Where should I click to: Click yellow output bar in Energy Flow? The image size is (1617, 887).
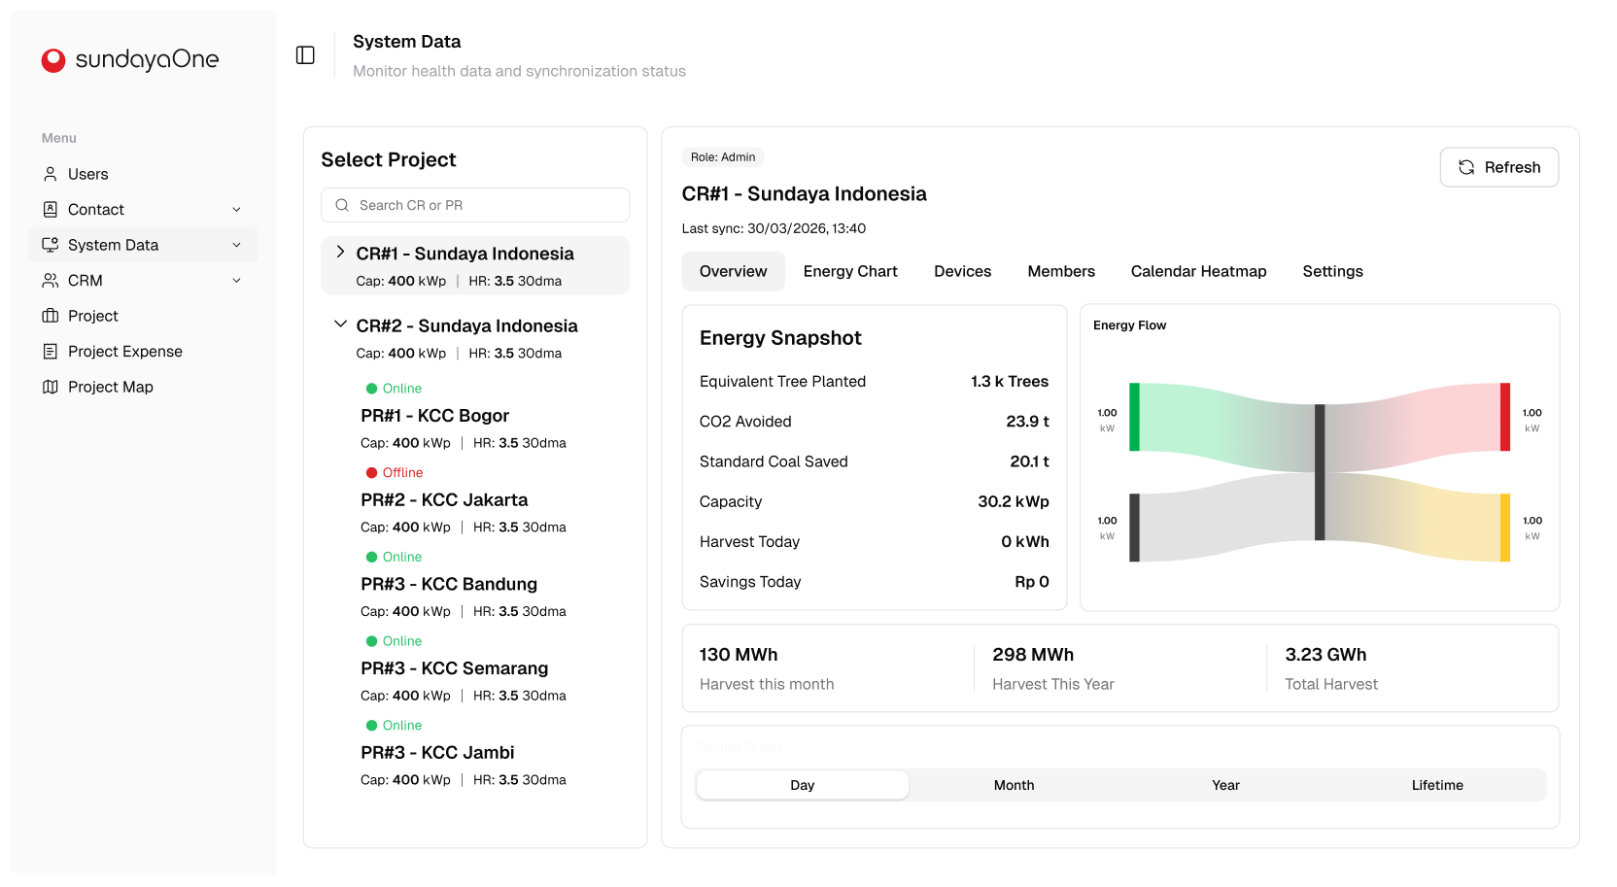click(1505, 528)
